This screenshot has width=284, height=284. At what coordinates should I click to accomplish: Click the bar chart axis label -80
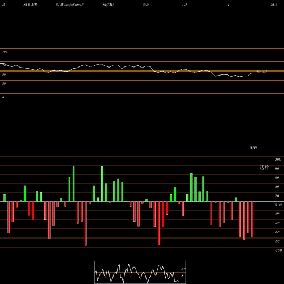tap(277, 241)
